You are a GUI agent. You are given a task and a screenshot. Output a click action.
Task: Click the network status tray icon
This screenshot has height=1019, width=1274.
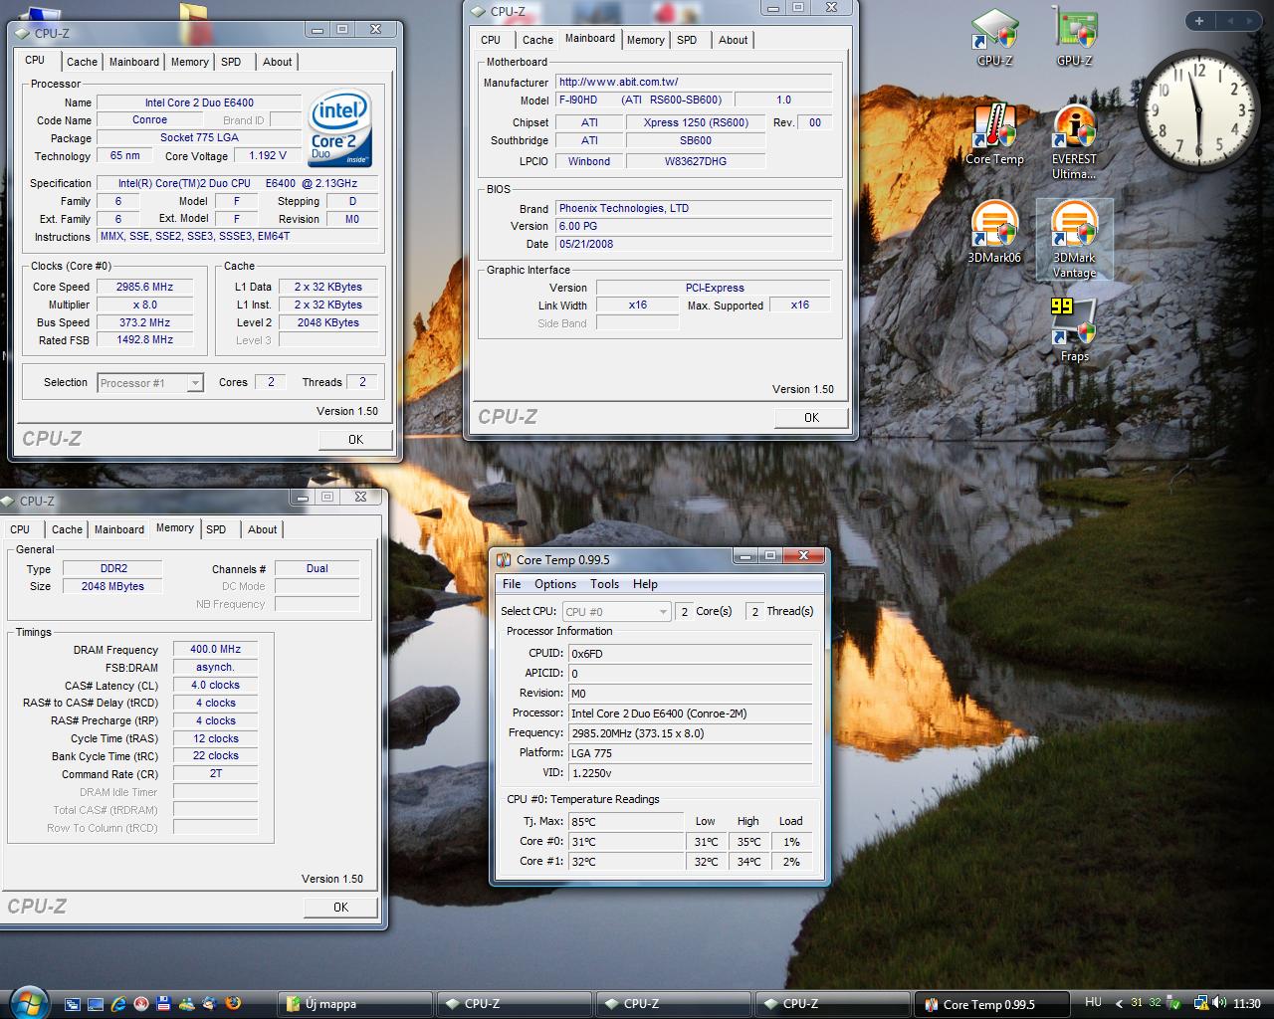click(x=1201, y=1003)
